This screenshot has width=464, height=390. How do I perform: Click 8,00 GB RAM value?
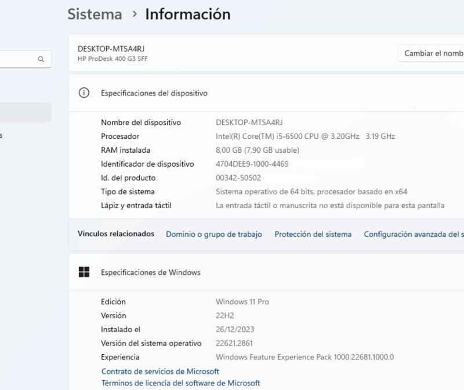258,150
